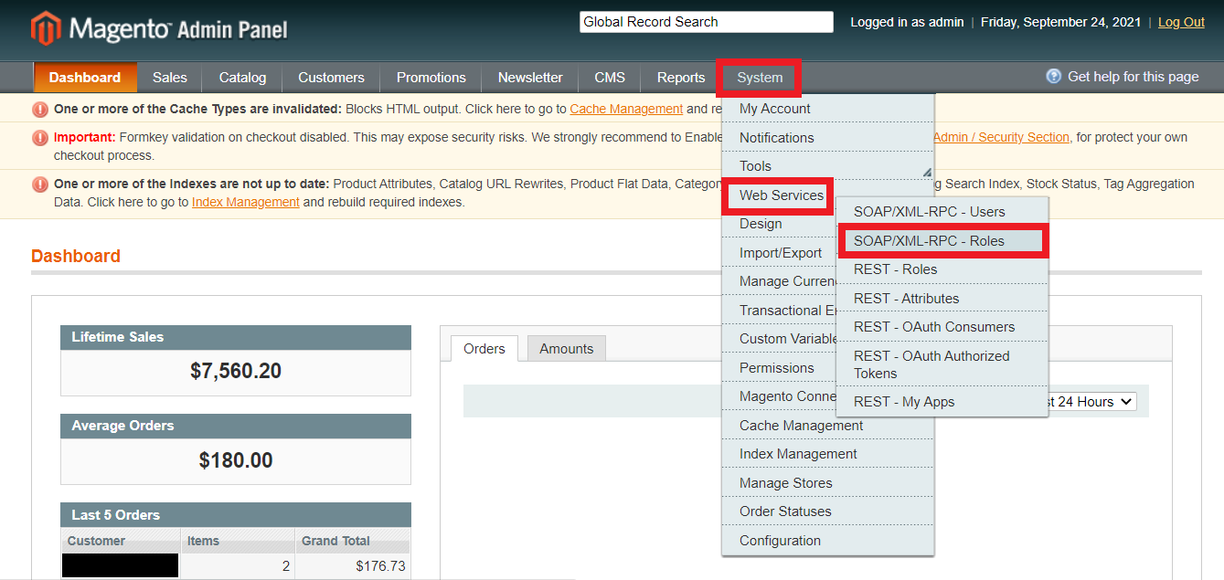Select the Orders tab
Screen dimensions: 1224x580
click(484, 349)
